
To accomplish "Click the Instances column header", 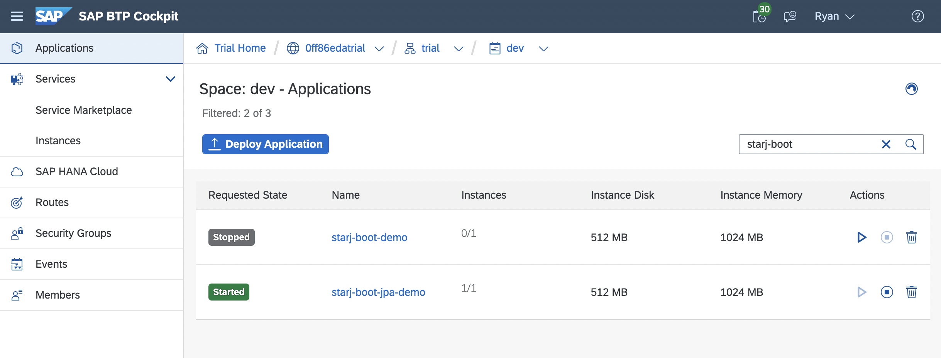I will [484, 195].
